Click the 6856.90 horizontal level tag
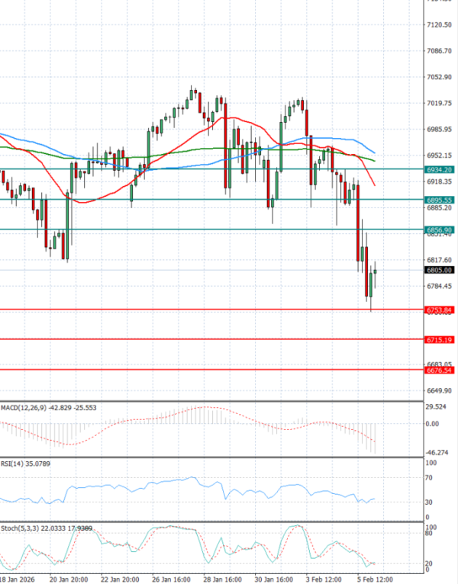Screen dimensions: 458x584 click(438, 229)
